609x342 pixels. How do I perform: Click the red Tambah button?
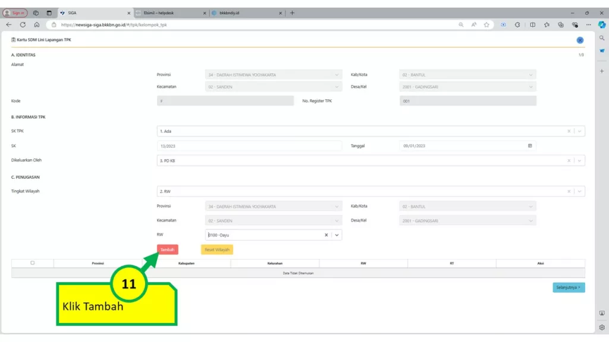click(167, 250)
